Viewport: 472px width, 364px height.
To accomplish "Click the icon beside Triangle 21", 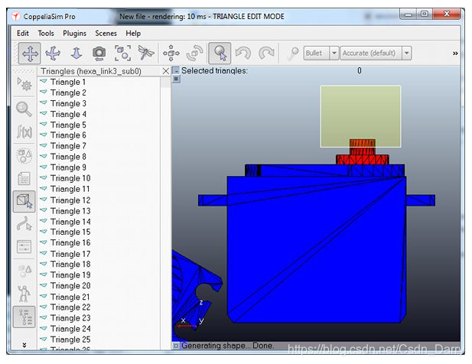I will coord(44,296).
